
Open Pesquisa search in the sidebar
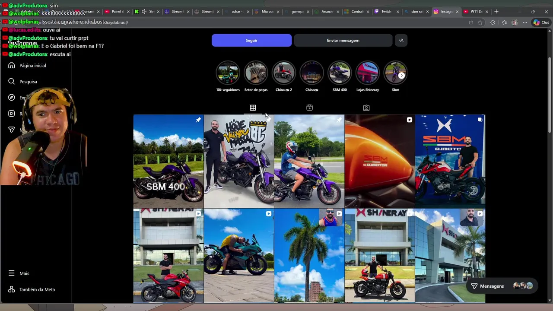[22, 81]
